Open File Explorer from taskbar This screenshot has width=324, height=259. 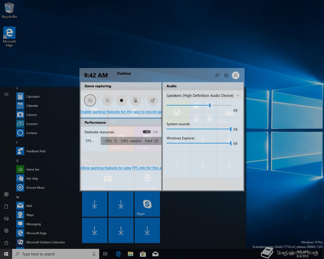click(x=130, y=254)
